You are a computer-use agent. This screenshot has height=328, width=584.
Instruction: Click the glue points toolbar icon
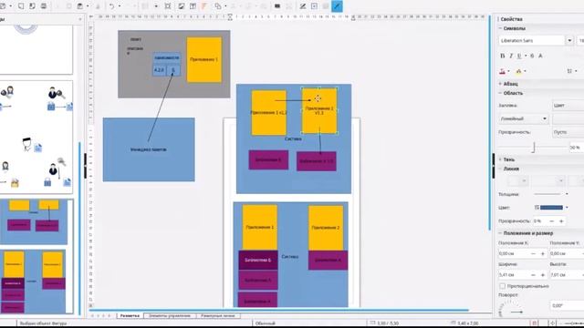pos(314,6)
